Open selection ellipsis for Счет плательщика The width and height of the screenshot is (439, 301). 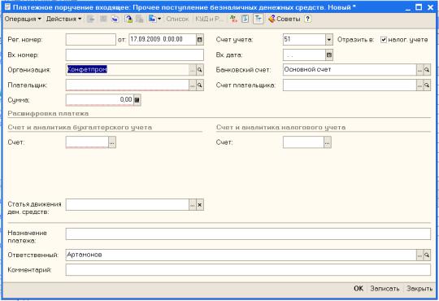(419, 85)
